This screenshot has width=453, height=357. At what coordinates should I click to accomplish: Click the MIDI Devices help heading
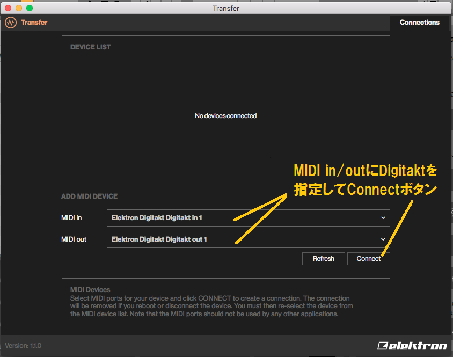pyautogui.click(x=90, y=290)
